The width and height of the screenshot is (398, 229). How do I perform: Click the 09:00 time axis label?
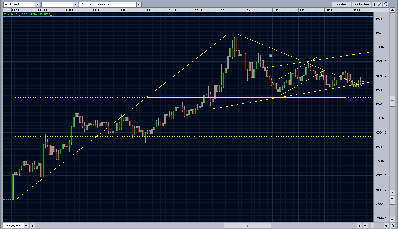(43, 10)
